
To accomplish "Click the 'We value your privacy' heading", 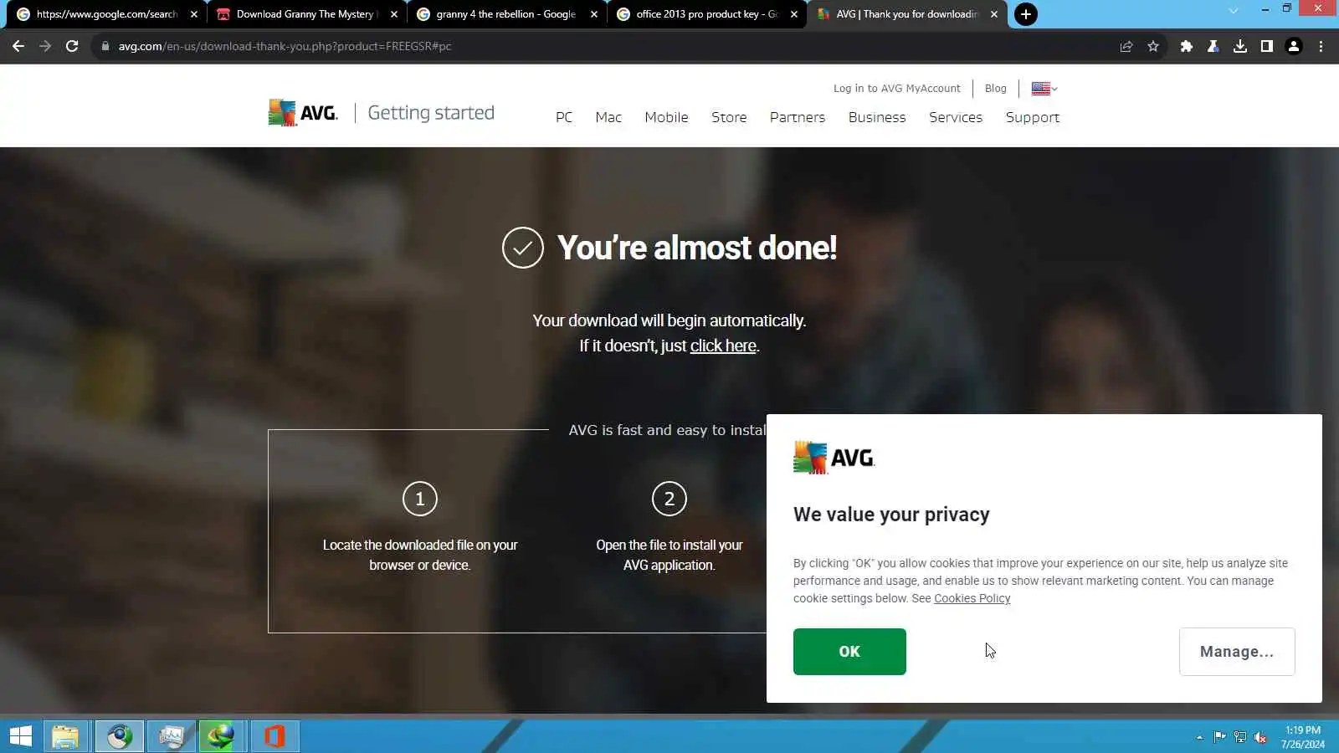I will tap(891, 515).
